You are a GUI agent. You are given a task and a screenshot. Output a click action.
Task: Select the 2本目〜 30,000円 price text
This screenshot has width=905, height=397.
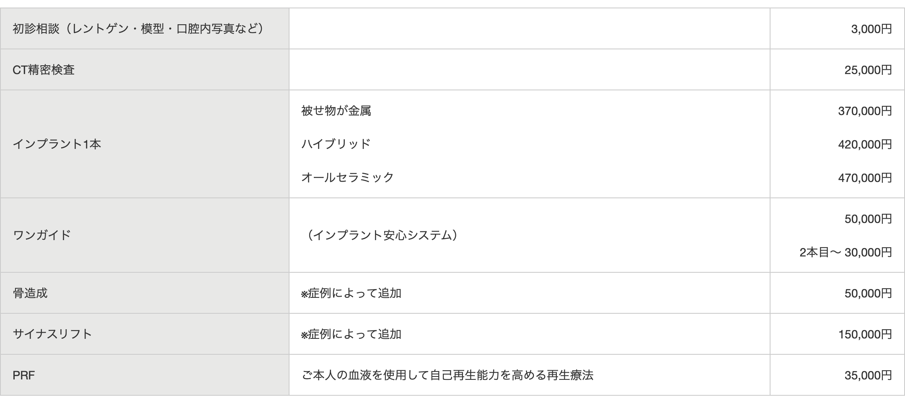coord(846,252)
